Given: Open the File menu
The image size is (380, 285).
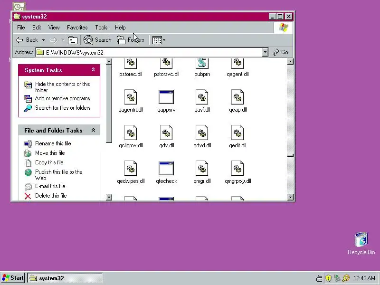Looking at the screenshot, I should pyautogui.click(x=21, y=28).
